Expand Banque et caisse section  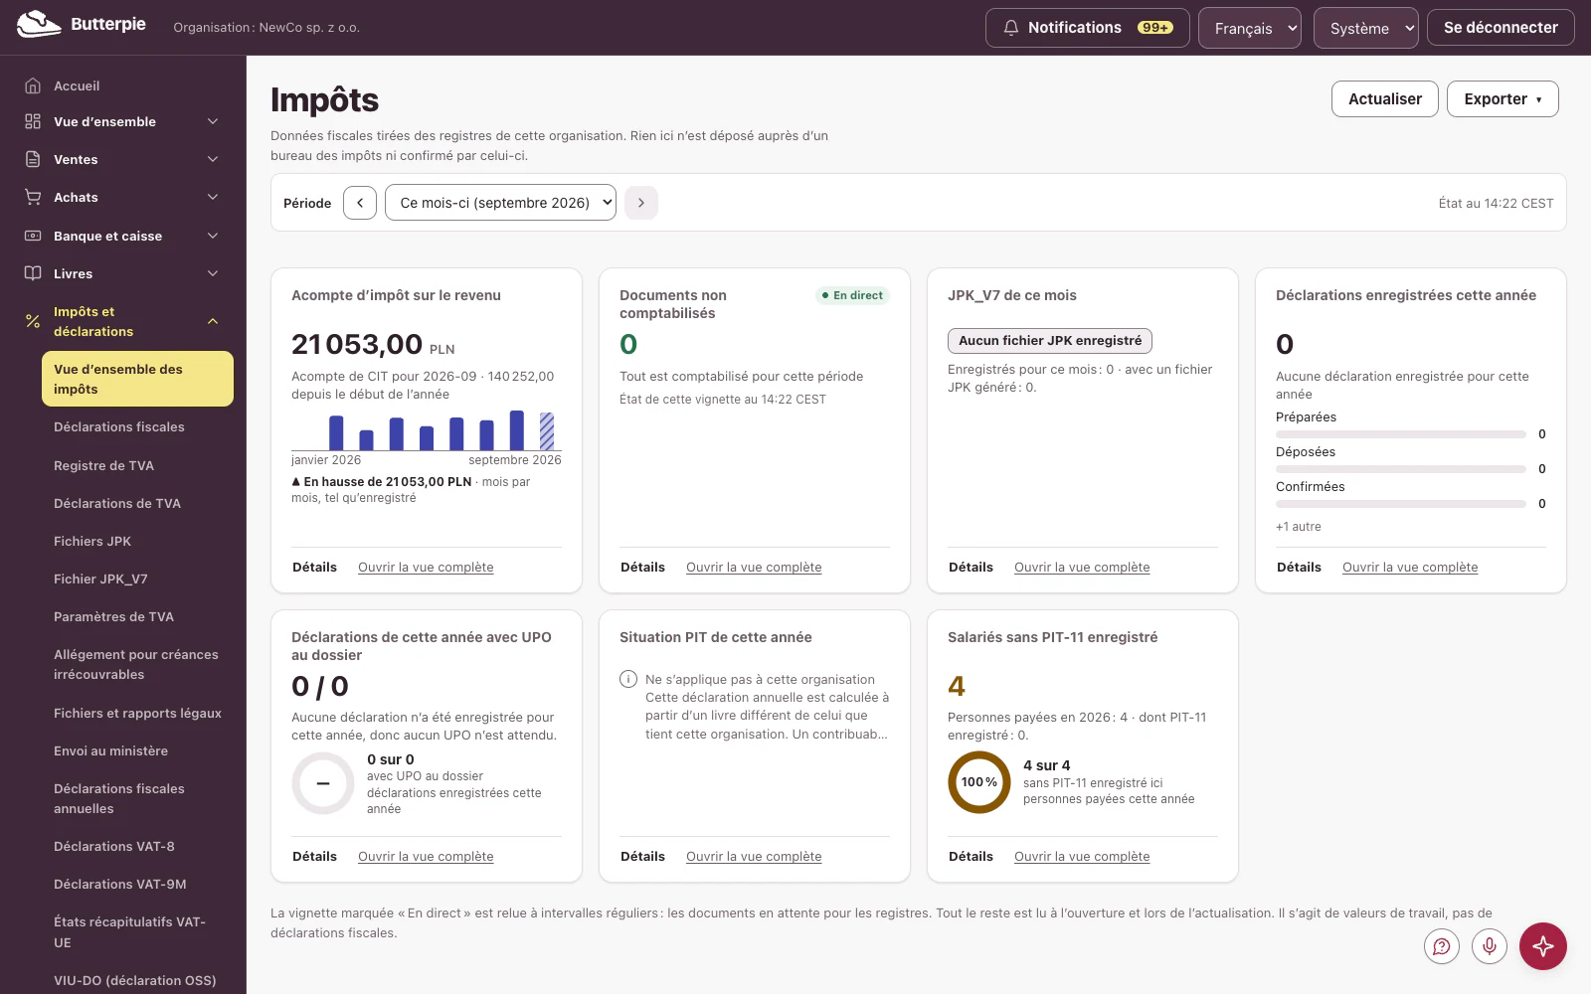coord(213,236)
